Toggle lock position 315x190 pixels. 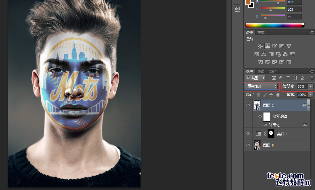coord(271,94)
